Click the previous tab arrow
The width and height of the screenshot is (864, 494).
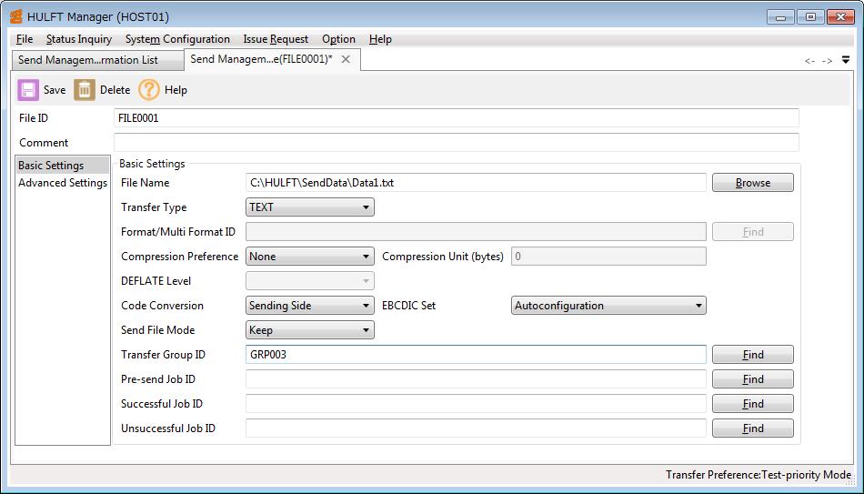coord(809,61)
